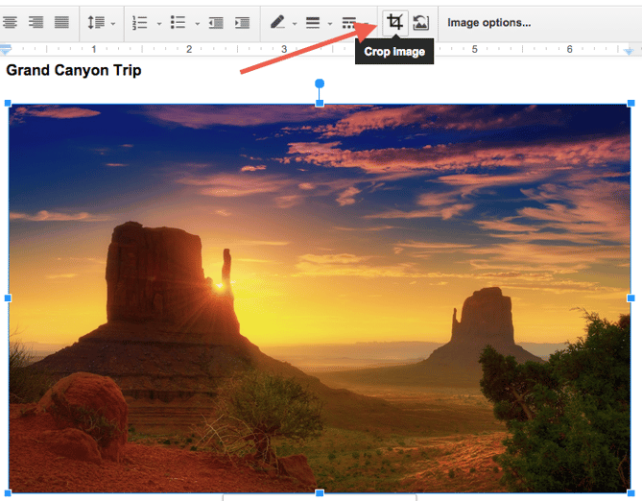The height and width of the screenshot is (501, 642).
Task: Expand the bulleted list dropdown arrow
Action: 197,23
